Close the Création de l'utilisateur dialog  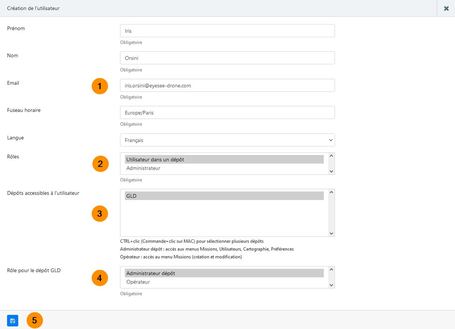tap(446, 8)
